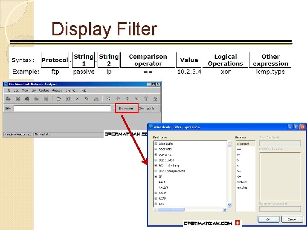Viewport: 307px width, 230px height.
Task: Click the Expression button
Action: [x=126, y=109]
